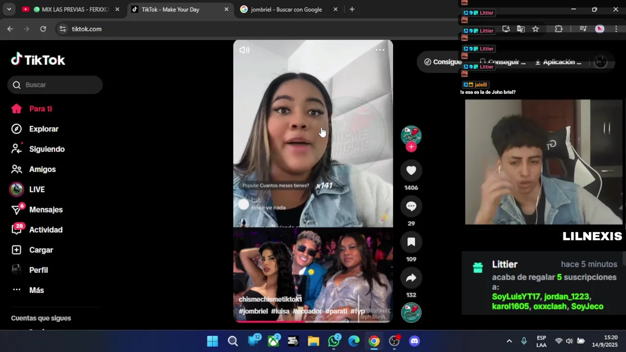
Task: Click the video progress bar
Action: [313, 321]
